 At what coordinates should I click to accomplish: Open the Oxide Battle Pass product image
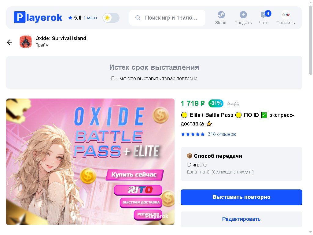(90, 162)
